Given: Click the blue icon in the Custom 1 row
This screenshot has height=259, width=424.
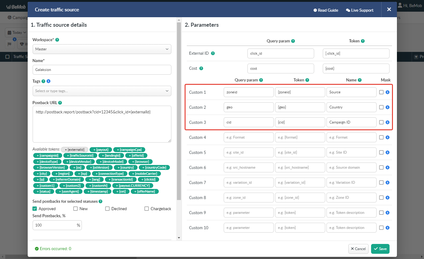Looking at the screenshot, I should pyautogui.click(x=387, y=92).
